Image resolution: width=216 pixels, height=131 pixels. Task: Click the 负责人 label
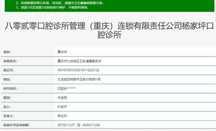click(x=9, y=116)
